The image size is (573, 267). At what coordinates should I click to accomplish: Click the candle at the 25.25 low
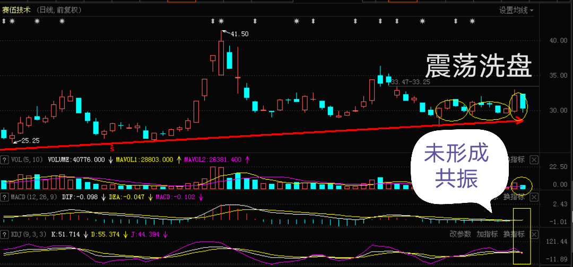tap(12, 138)
